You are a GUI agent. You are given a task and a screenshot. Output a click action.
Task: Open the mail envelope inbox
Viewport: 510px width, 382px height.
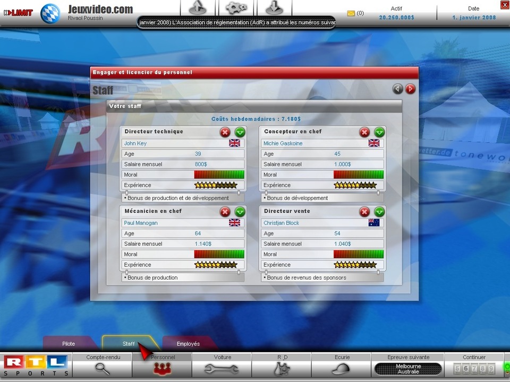(x=351, y=13)
